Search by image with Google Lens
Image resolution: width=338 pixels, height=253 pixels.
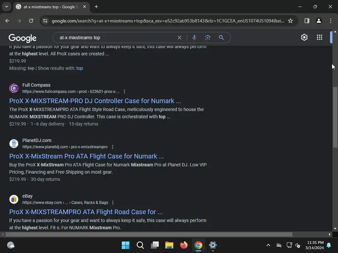coord(207,38)
